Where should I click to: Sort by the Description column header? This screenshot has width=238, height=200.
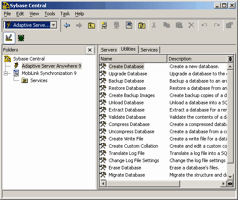[x=197, y=59]
